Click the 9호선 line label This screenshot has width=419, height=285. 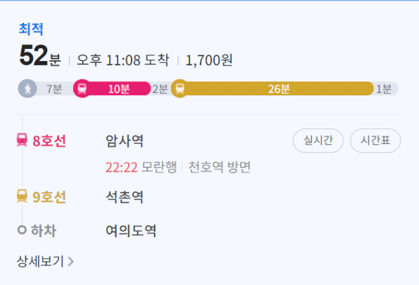tap(49, 197)
